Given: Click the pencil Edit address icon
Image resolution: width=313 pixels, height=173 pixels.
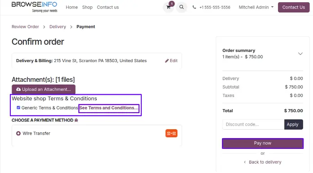Looking at the screenshot, I should pos(167,61).
